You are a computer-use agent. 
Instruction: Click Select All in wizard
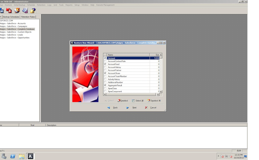tap(137, 101)
